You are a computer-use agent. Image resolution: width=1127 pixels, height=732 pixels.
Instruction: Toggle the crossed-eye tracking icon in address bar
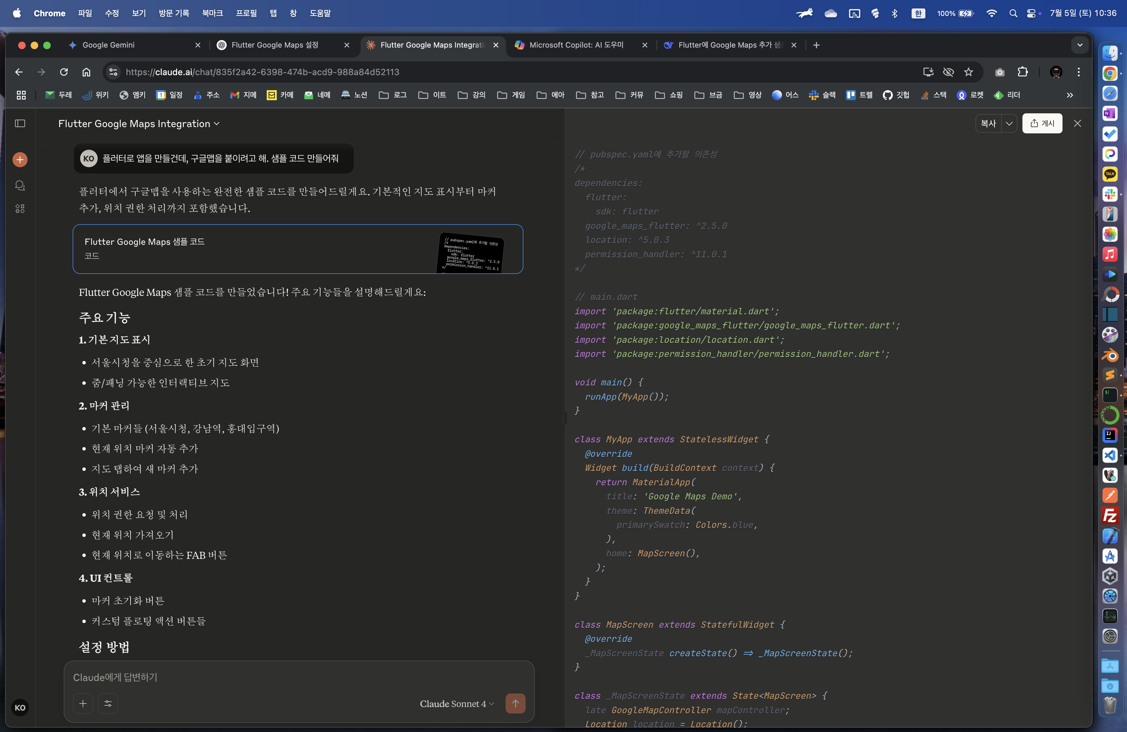pyautogui.click(x=948, y=72)
